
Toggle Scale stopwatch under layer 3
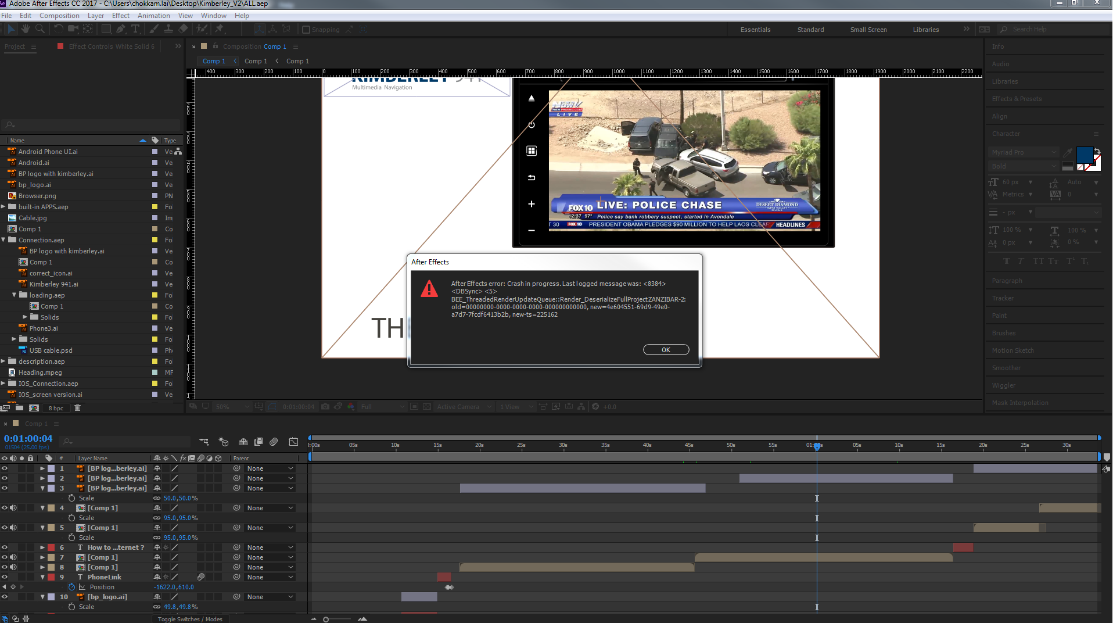click(71, 498)
